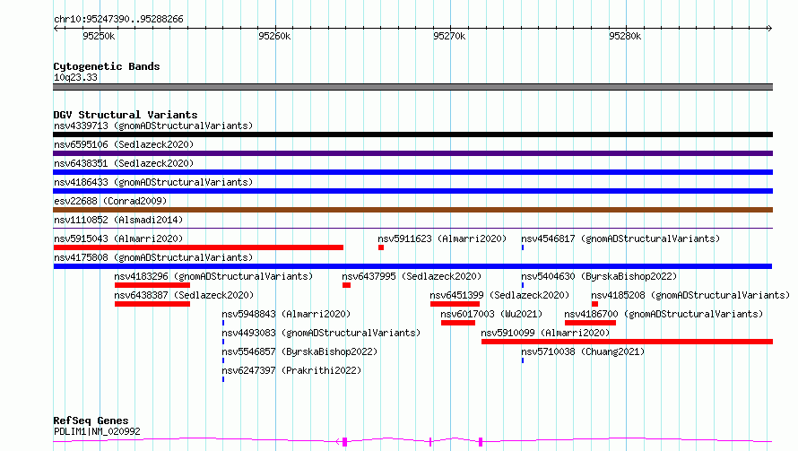
Task: Click nsv5710038 (Chuang2021) label
Action: click(583, 351)
